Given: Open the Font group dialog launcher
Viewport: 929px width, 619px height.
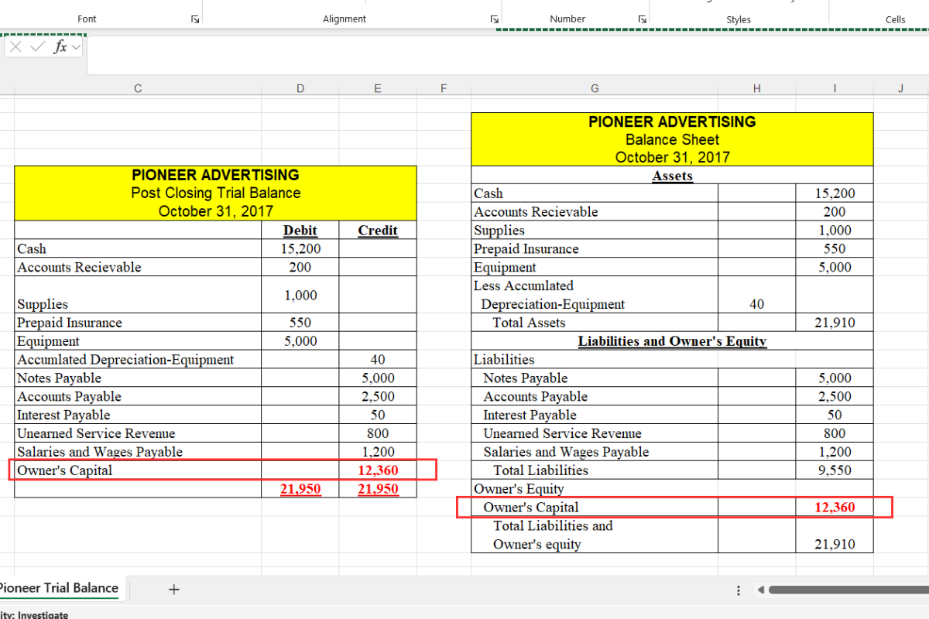Looking at the screenshot, I should coord(195,19).
